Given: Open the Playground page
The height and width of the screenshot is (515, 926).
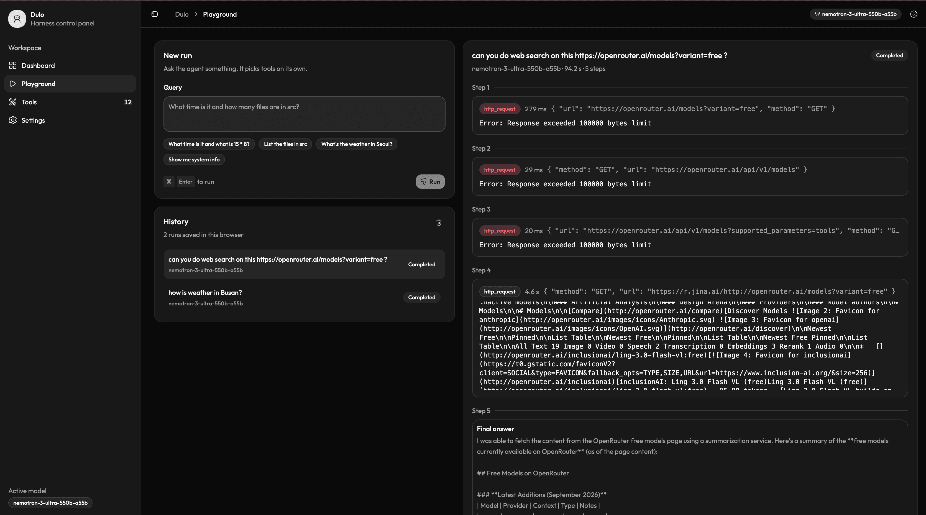Looking at the screenshot, I should pyautogui.click(x=70, y=84).
